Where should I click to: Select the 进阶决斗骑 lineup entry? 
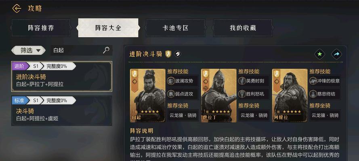pos(62,76)
